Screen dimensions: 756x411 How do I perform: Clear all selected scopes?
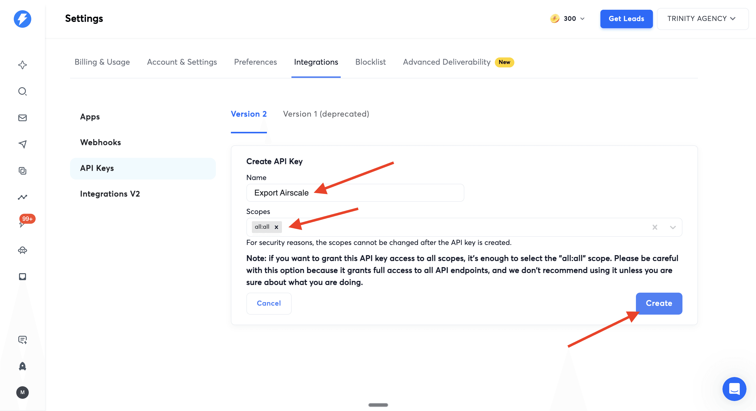click(655, 227)
